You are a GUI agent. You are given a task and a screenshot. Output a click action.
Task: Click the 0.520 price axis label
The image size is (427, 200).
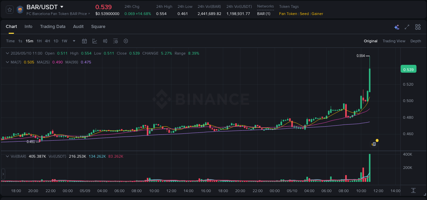tap(408, 84)
